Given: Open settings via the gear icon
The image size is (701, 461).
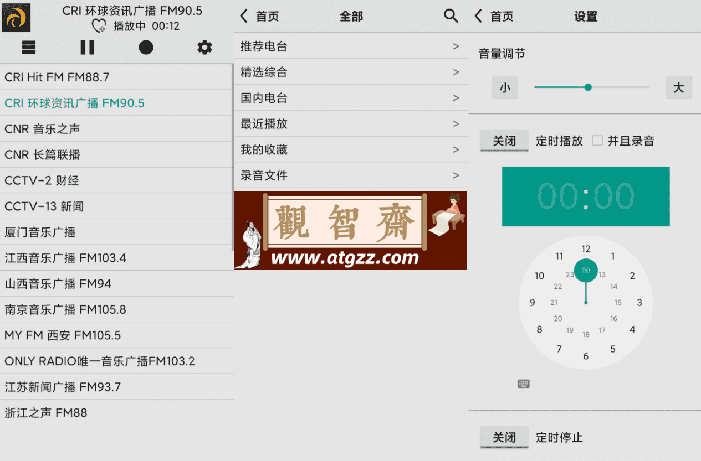Looking at the screenshot, I should (x=204, y=48).
